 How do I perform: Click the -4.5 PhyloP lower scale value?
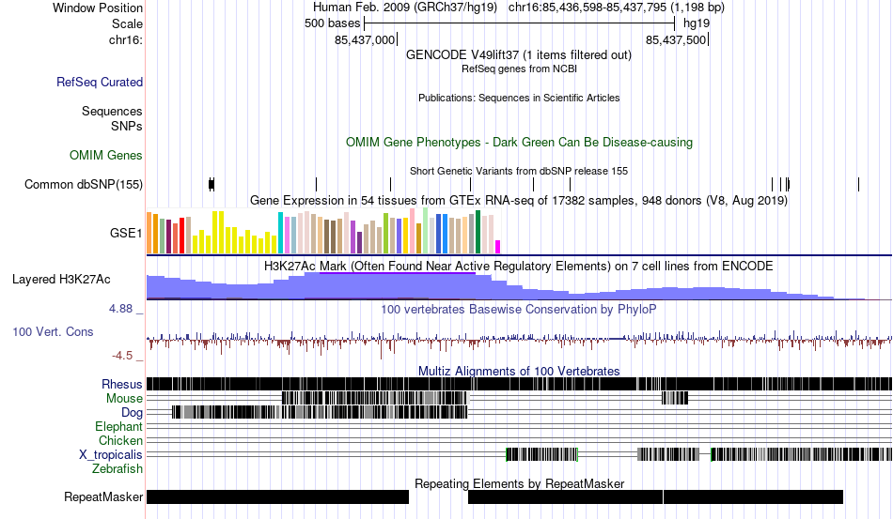(122, 356)
